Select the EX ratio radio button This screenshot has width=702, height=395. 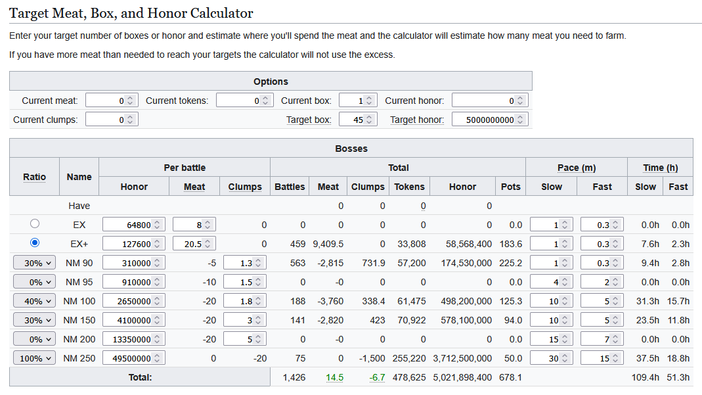pyautogui.click(x=34, y=223)
